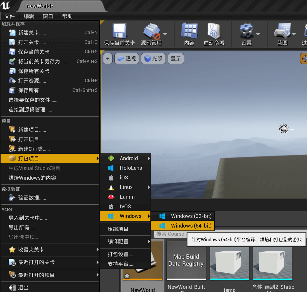Image resolution: width=307 pixels, height=292 pixels.
Task: Expand Favorite Levels (收藏夹关卡) submenu
Action: 50,249
